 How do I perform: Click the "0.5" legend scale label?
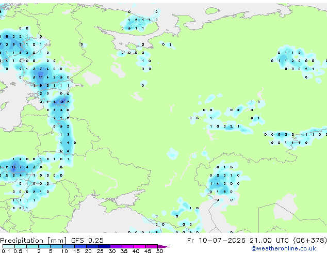18,251
